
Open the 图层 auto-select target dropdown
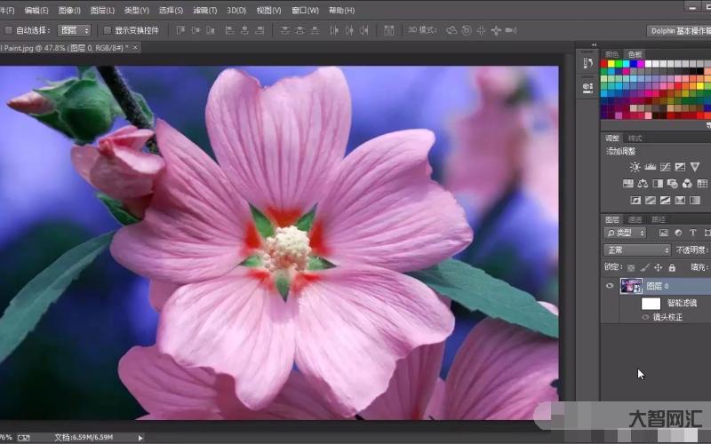[x=74, y=30]
